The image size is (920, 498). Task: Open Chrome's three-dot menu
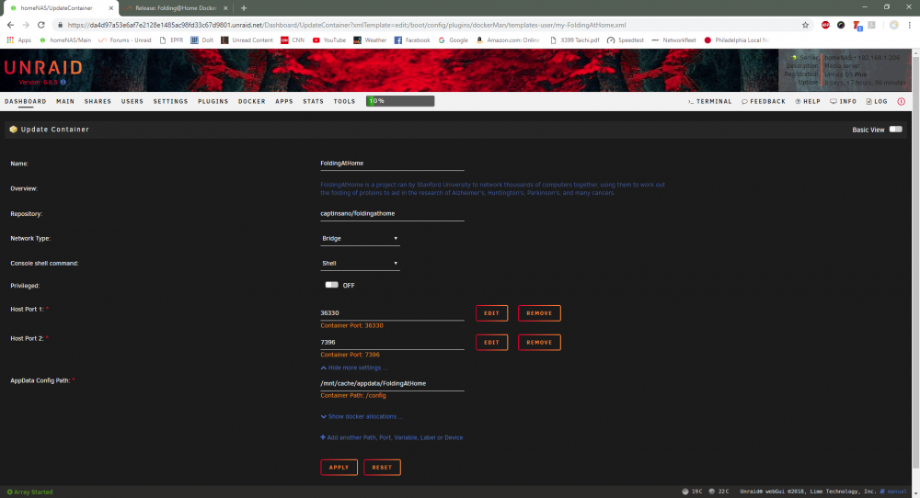point(910,25)
